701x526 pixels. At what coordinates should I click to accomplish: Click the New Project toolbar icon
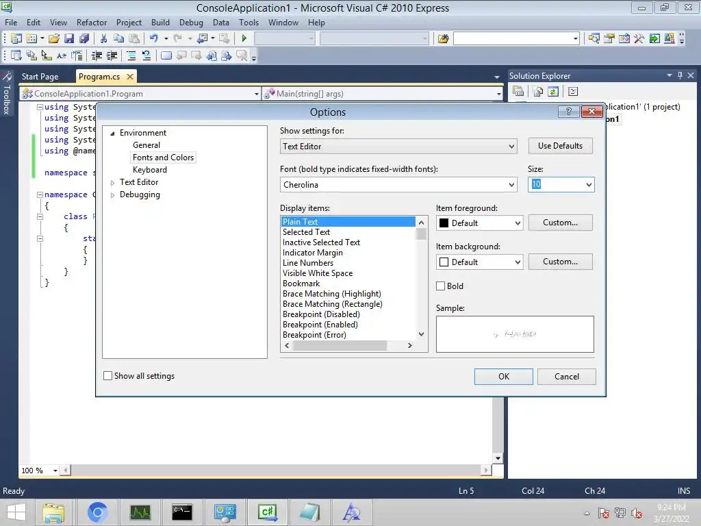(x=16, y=38)
